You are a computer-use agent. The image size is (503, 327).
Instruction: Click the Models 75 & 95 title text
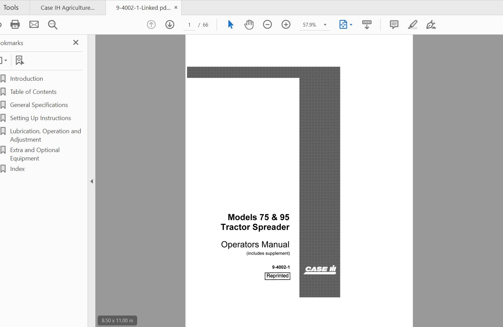point(258,217)
